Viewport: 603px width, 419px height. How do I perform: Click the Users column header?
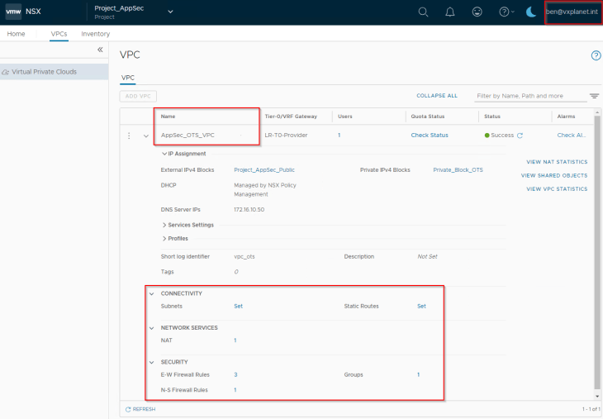[x=345, y=117]
